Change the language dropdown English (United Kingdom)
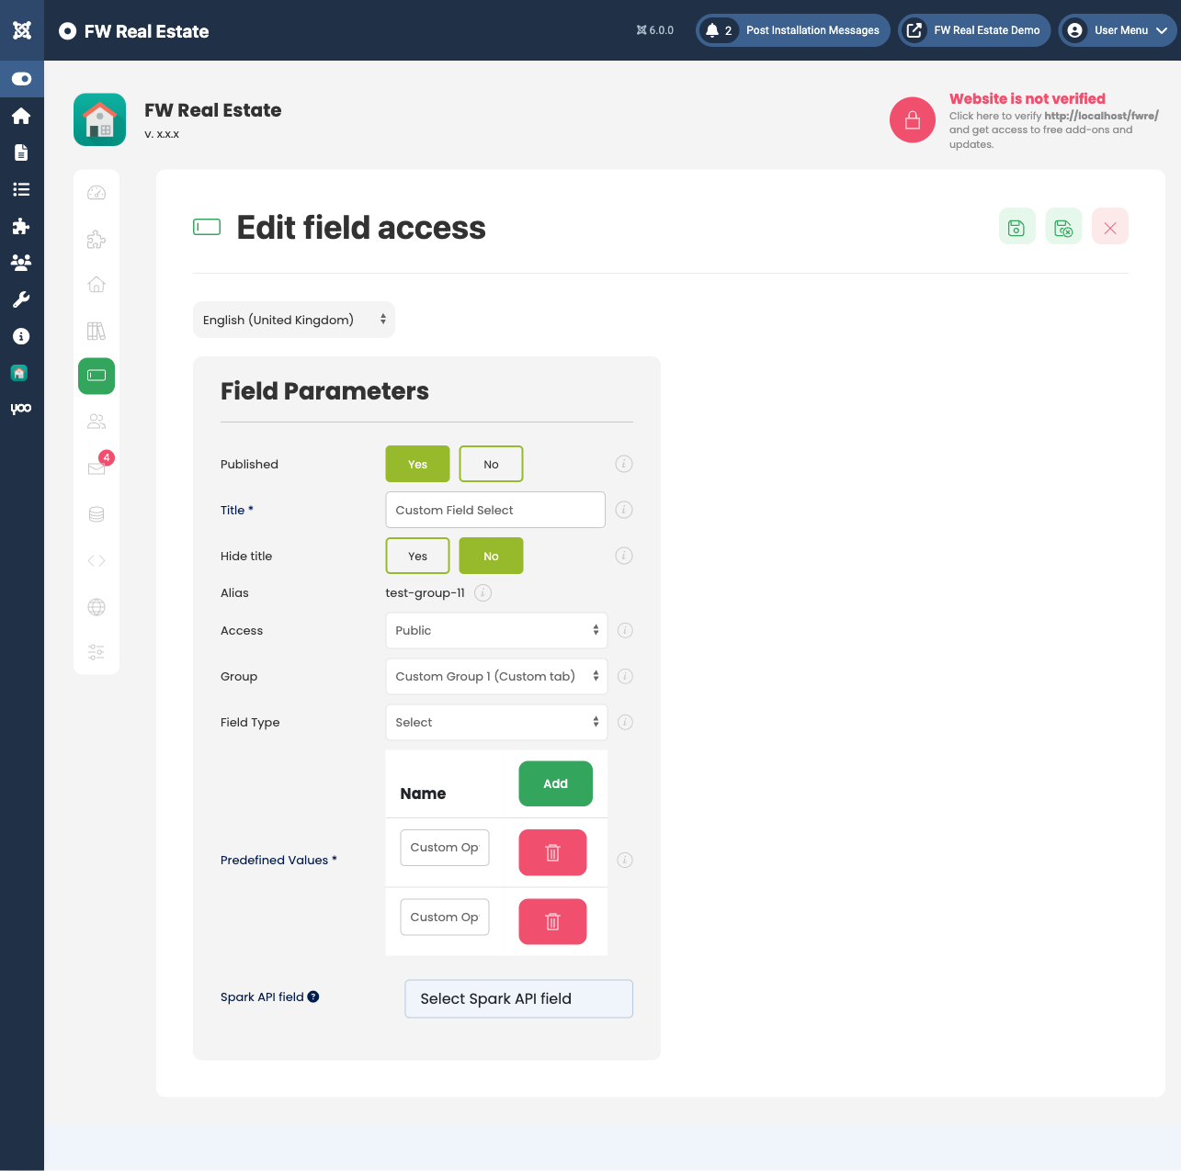This screenshot has height=1171, width=1181. [293, 320]
